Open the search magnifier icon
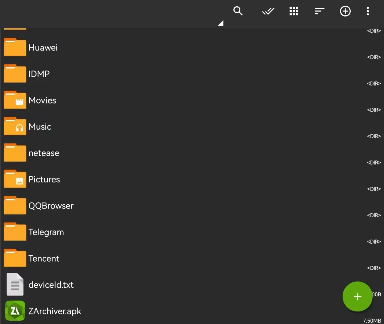 [x=238, y=11]
